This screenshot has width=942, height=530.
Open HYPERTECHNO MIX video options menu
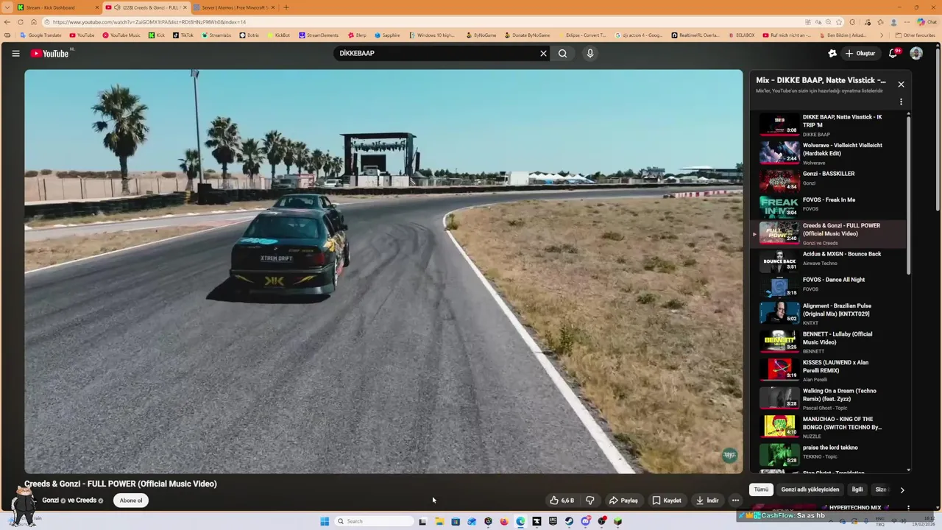908,508
